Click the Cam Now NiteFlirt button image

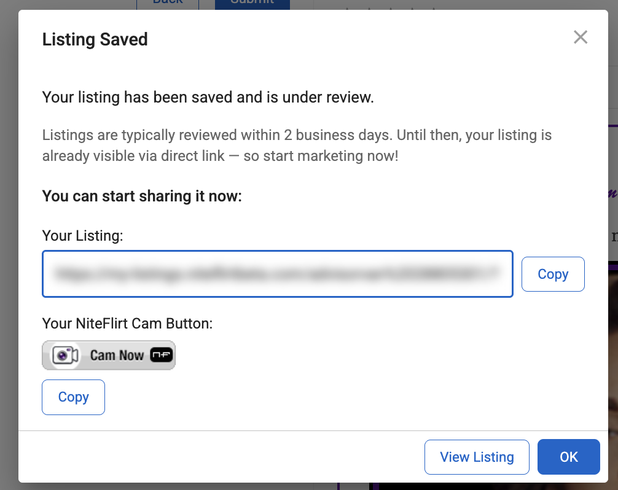[109, 356]
